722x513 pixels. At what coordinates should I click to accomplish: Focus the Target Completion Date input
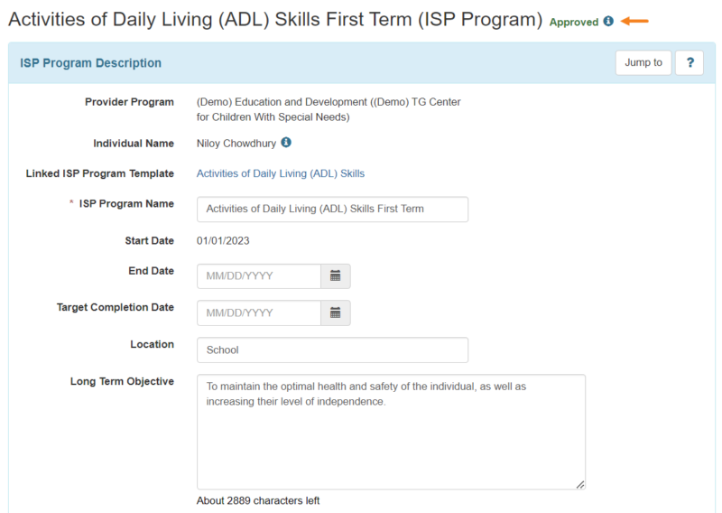pyautogui.click(x=259, y=312)
